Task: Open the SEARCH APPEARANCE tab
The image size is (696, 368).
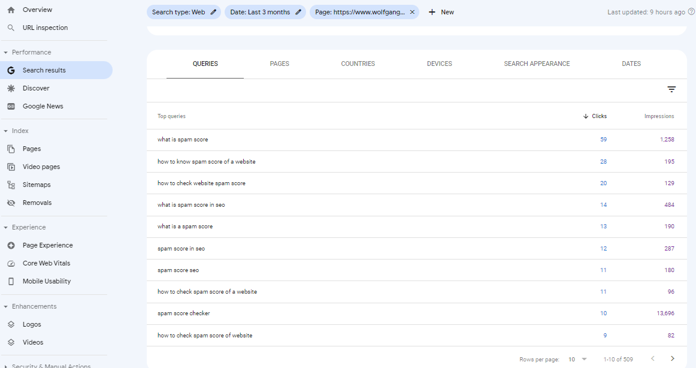Action: 537,64
